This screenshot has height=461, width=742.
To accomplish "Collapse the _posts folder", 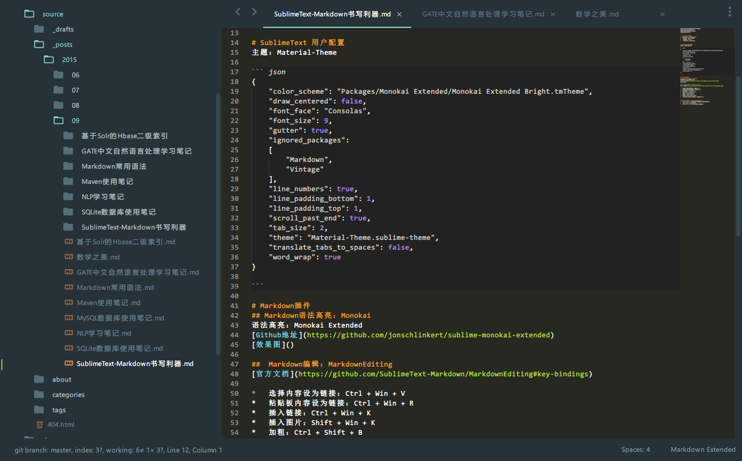I will [63, 44].
